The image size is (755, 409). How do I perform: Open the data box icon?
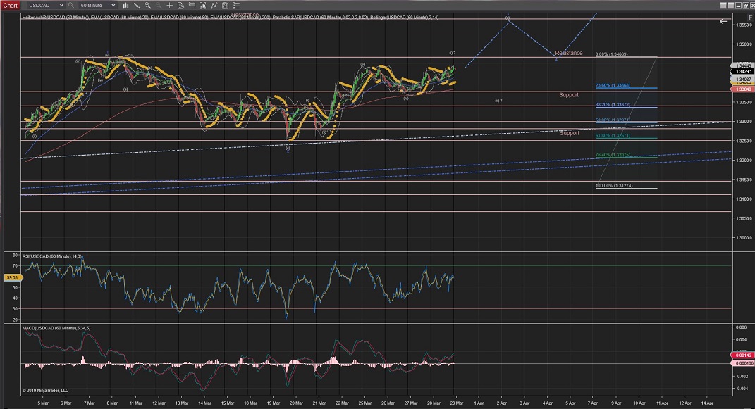(180, 6)
